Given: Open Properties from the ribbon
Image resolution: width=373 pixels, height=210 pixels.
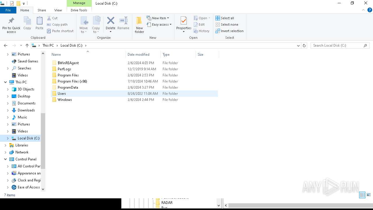Looking at the screenshot, I should coord(184,25).
